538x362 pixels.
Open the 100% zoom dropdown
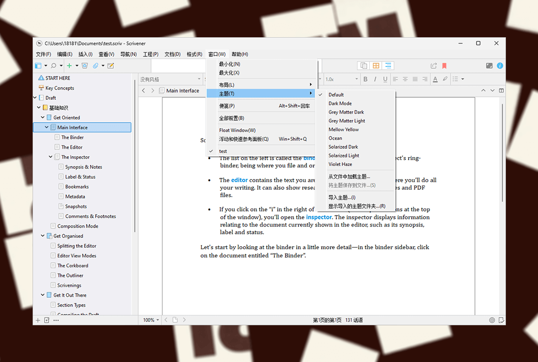(x=151, y=320)
